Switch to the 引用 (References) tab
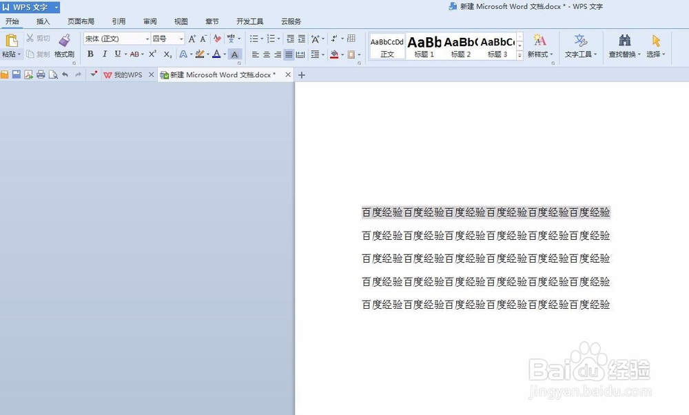This screenshot has height=415, width=689. [x=119, y=21]
